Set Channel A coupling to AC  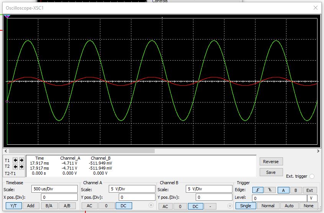coord(90,206)
